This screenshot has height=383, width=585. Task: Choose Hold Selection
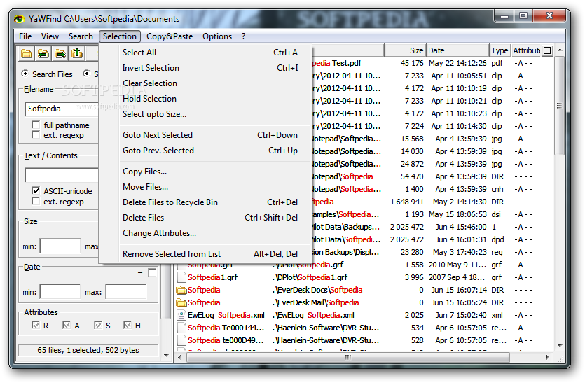[x=205, y=99]
